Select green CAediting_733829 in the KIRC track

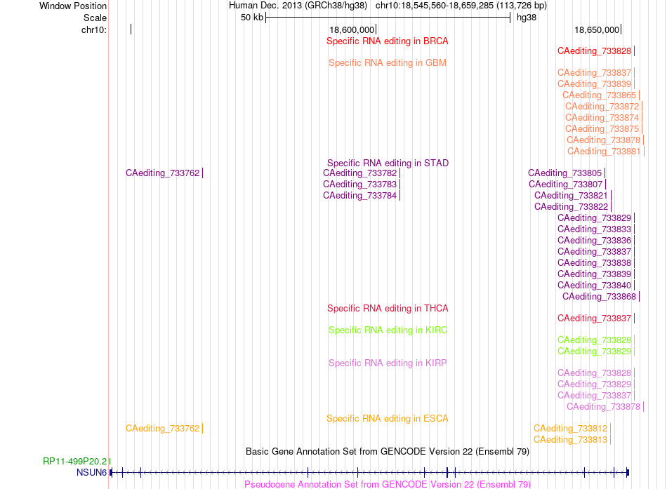point(594,351)
